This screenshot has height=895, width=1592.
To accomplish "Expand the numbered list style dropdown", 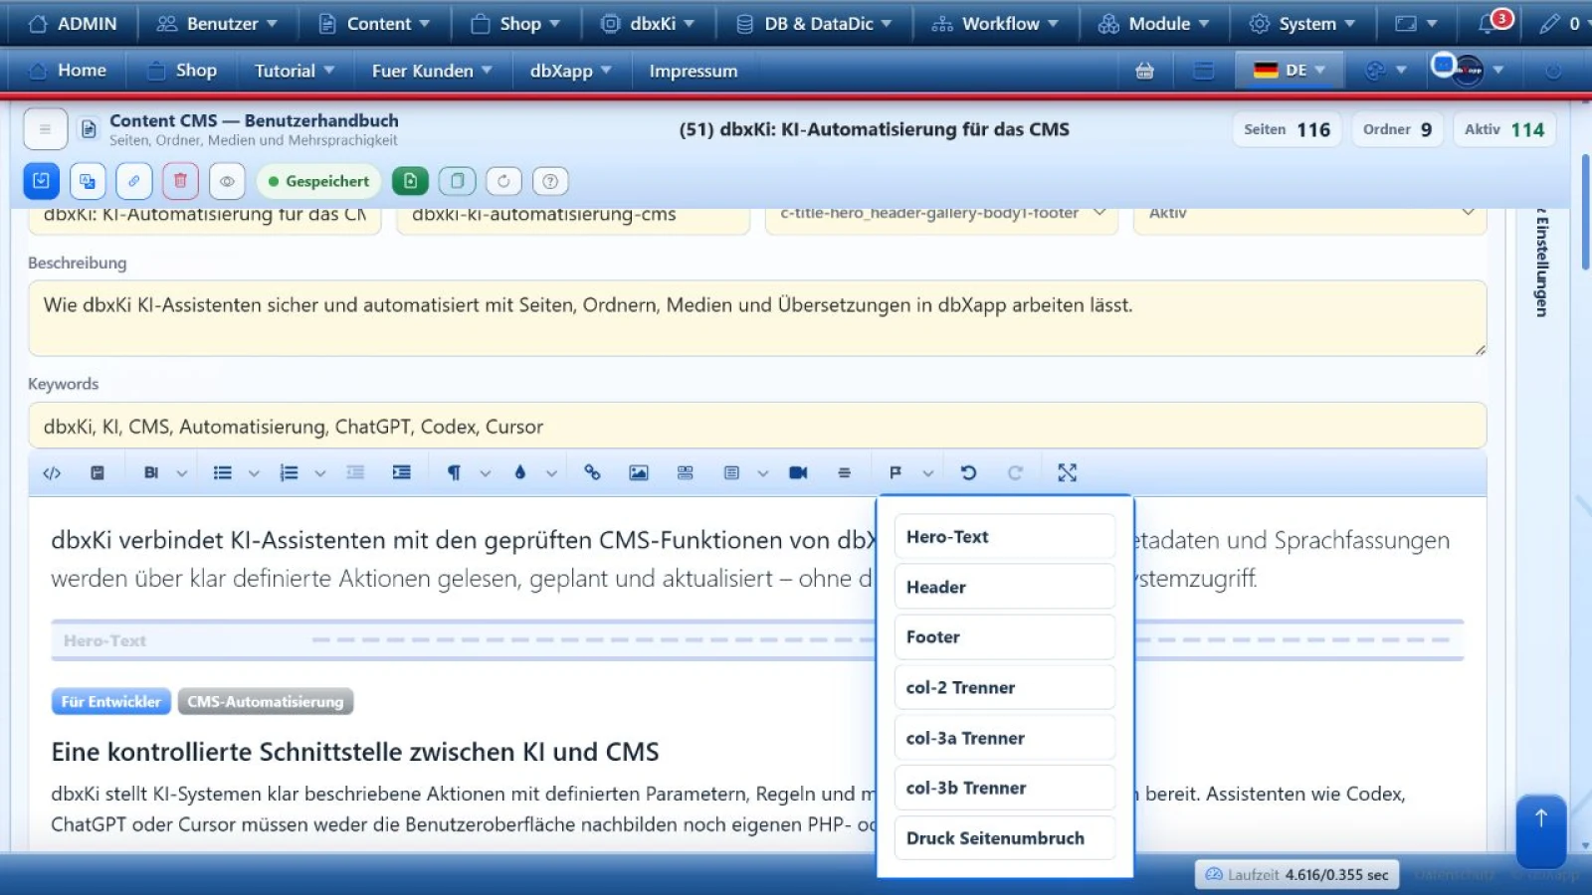I will coord(320,473).
